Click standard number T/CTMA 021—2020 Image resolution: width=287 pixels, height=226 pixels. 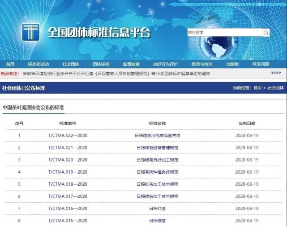click(x=68, y=148)
